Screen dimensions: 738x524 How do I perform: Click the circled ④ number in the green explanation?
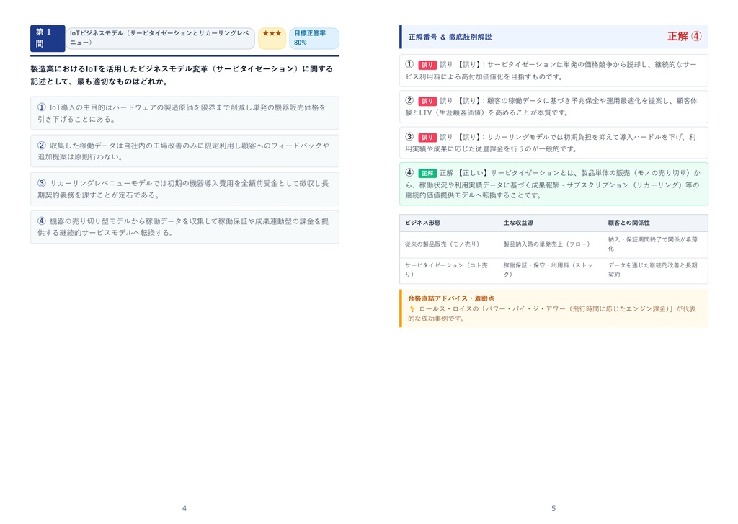(409, 172)
